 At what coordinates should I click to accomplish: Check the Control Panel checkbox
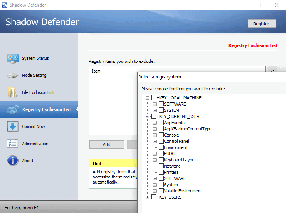tap(161, 141)
